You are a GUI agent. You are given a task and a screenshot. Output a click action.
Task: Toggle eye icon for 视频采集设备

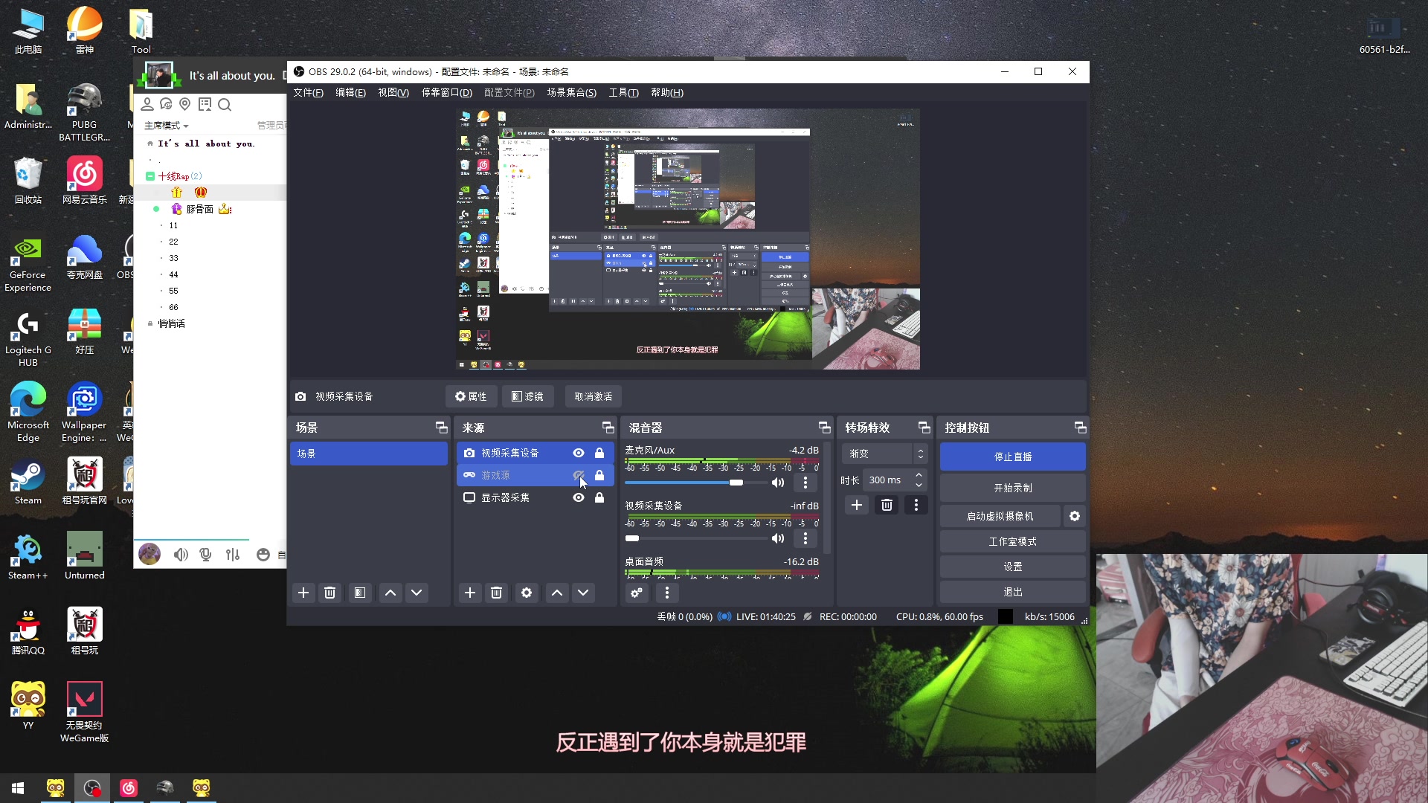tap(579, 452)
